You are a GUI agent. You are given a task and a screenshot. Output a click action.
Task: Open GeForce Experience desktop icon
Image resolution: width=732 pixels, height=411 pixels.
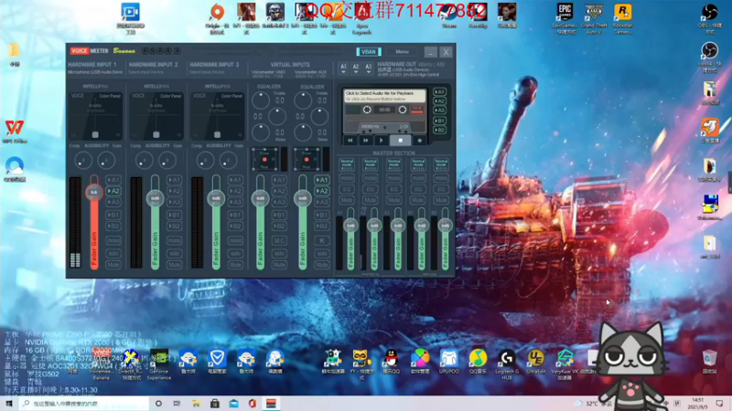click(159, 364)
